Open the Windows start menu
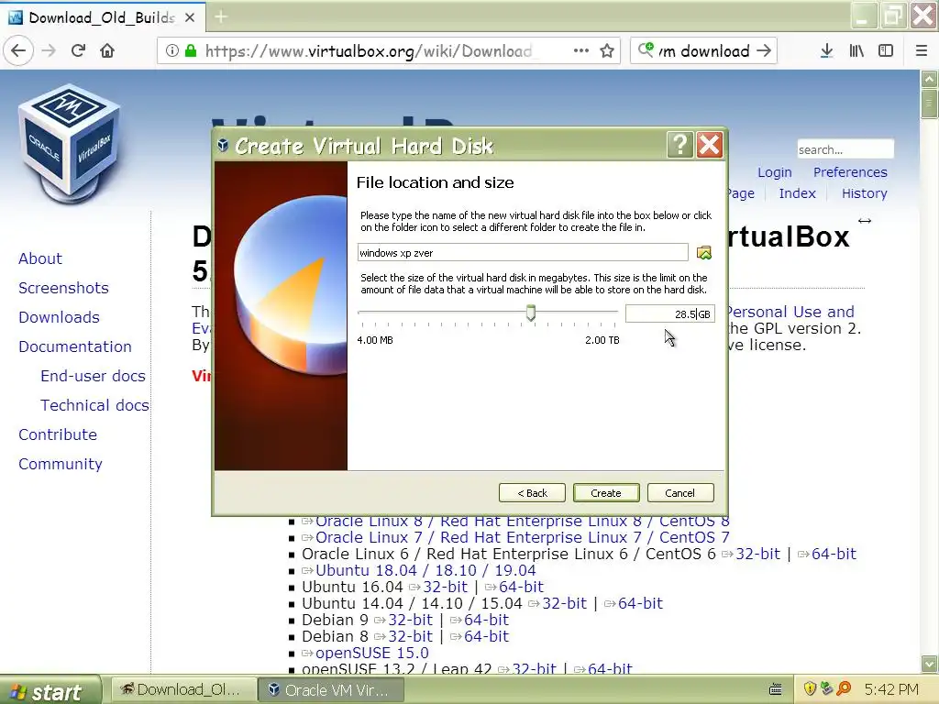The height and width of the screenshot is (704, 939). 50,691
